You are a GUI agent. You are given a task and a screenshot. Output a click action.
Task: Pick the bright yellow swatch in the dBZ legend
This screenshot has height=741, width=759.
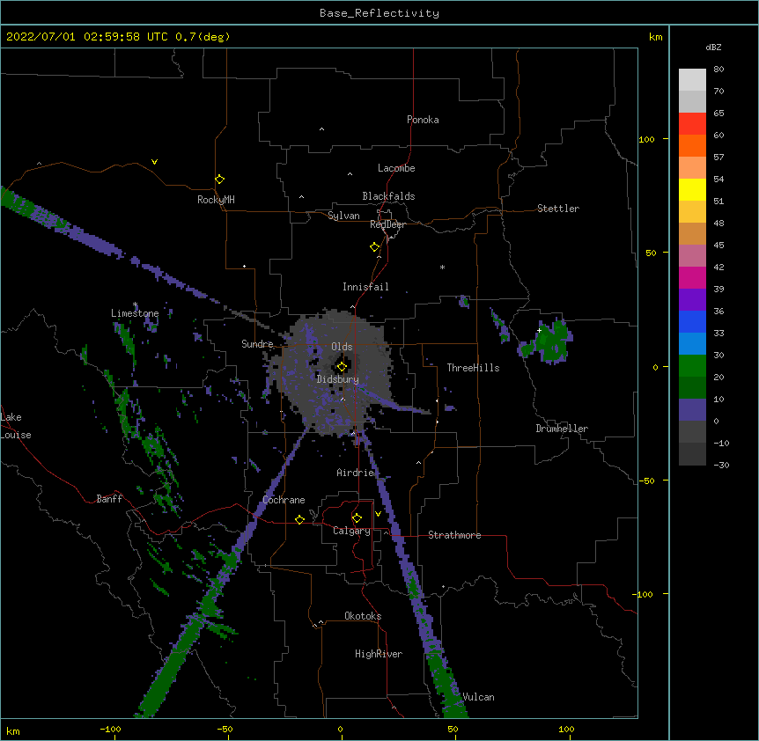(692, 189)
